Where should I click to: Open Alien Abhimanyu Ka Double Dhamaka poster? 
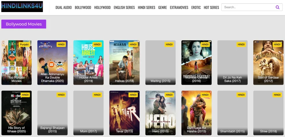53,62
